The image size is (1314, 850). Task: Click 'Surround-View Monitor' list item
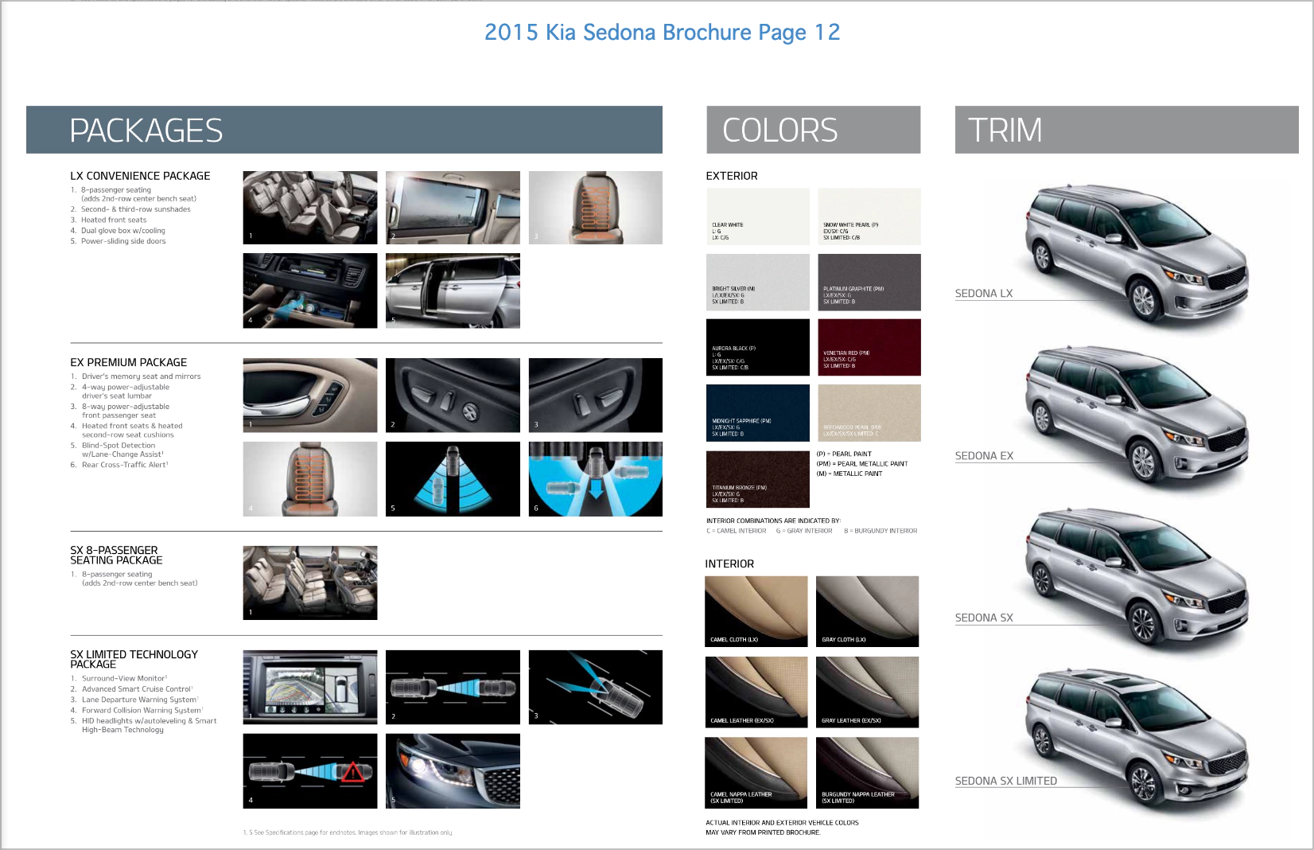tap(124, 679)
